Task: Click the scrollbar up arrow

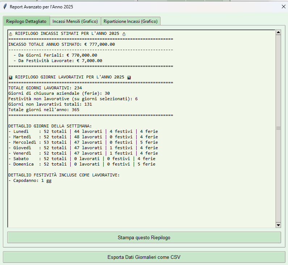Action: (x=278, y=32)
